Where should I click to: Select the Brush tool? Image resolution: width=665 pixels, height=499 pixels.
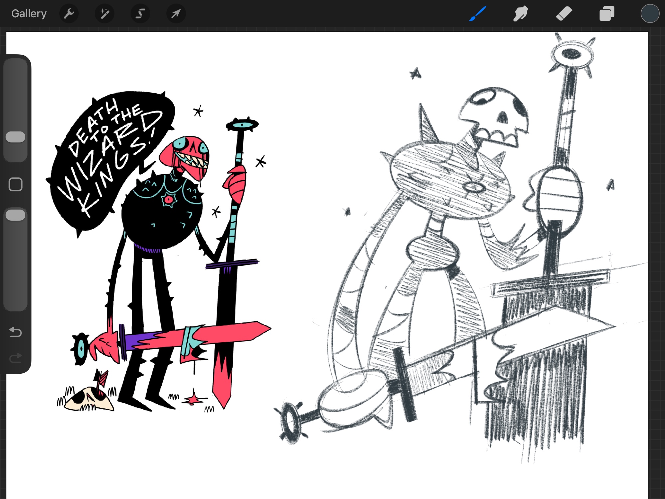pyautogui.click(x=478, y=14)
